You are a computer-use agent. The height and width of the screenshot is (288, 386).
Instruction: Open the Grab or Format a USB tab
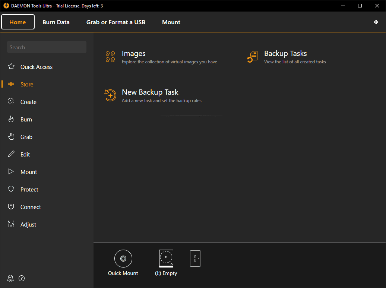click(x=116, y=22)
